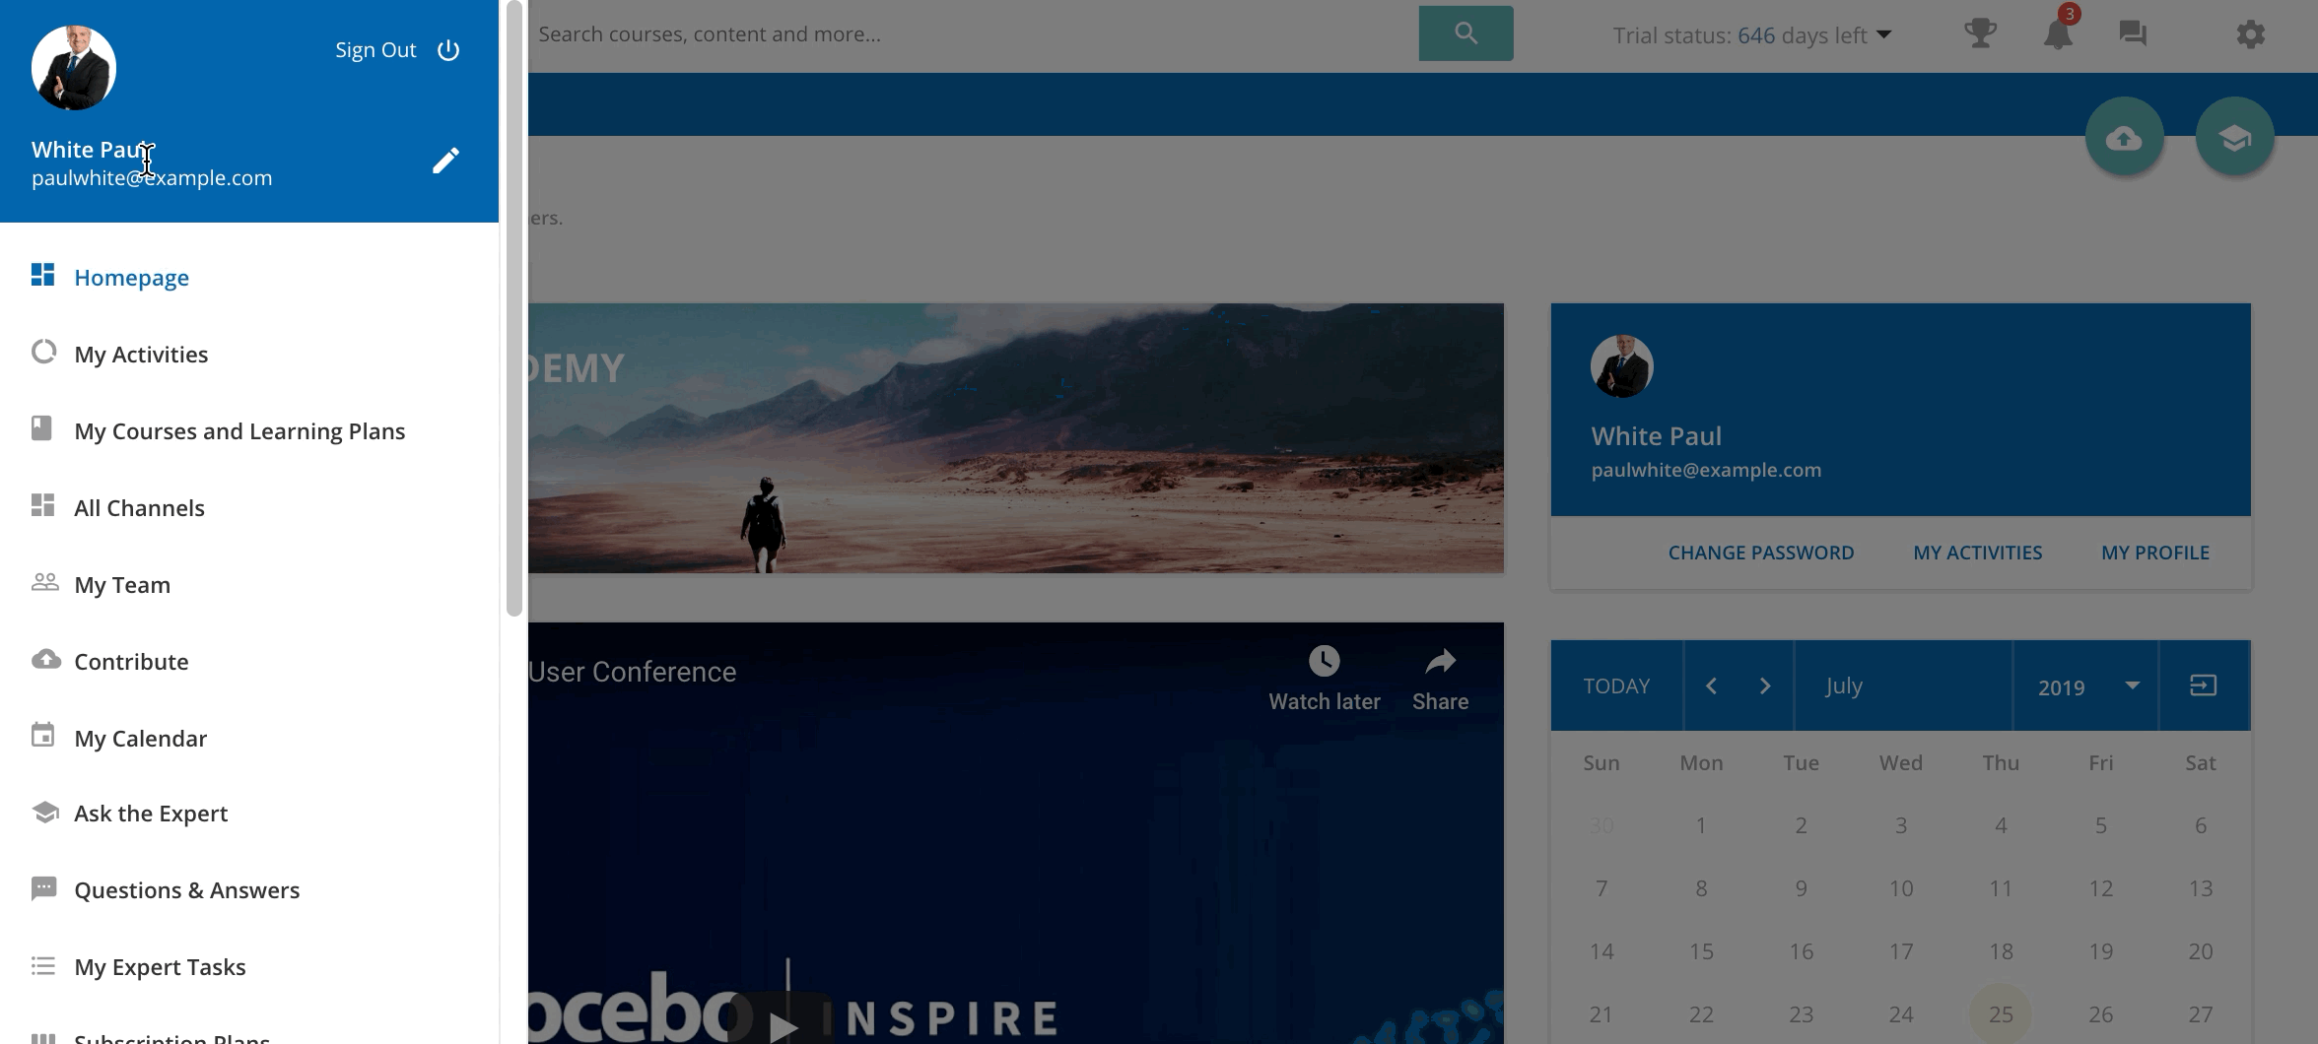Click MY PROFILE link
Image resolution: width=2318 pixels, height=1044 pixels.
tap(2154, 553)
